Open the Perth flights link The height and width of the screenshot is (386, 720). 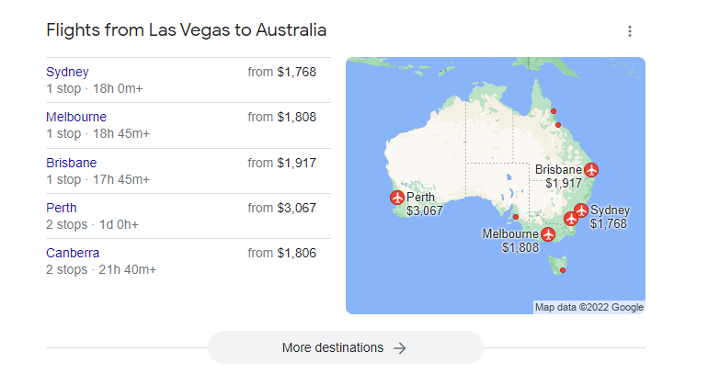(62, 208)
